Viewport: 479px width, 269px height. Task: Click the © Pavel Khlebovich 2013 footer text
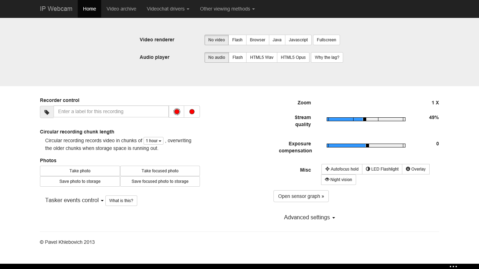tap(67, 242)
